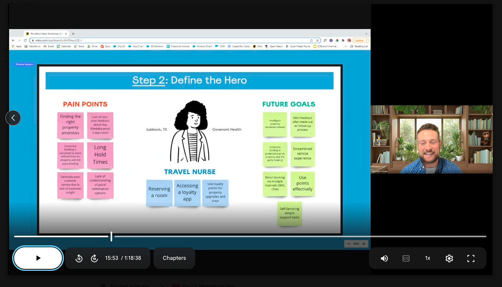Click the "Covenant Health" label

point(227,130)
